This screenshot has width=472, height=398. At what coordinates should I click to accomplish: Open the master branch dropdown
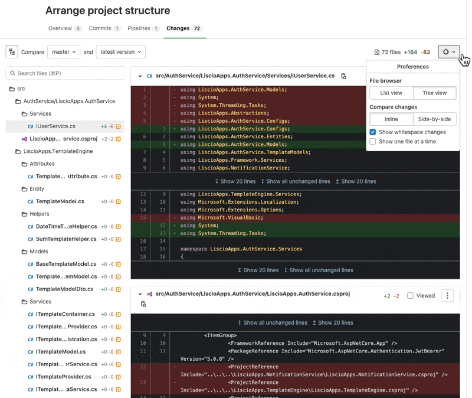64,52
